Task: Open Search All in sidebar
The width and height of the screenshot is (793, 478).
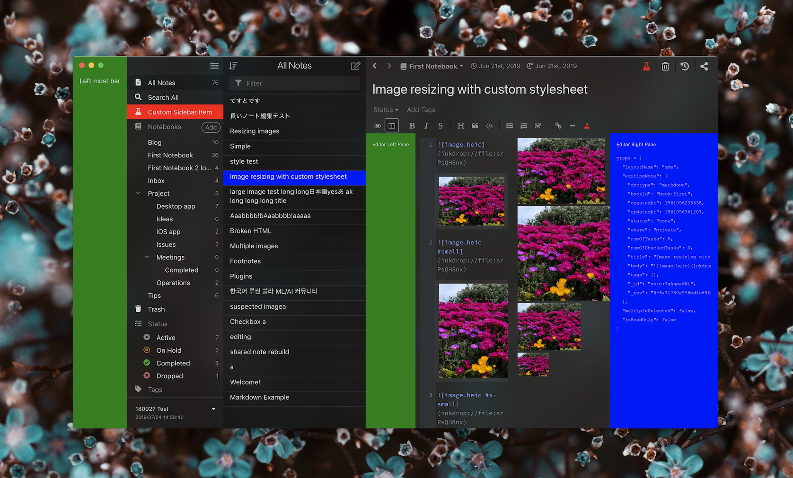Action: (x=175, y=97)
